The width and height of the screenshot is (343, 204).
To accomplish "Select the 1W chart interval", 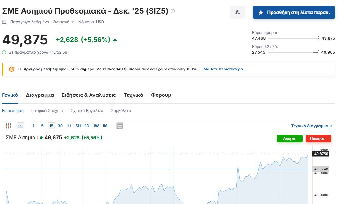I will (x=96, y=126).
